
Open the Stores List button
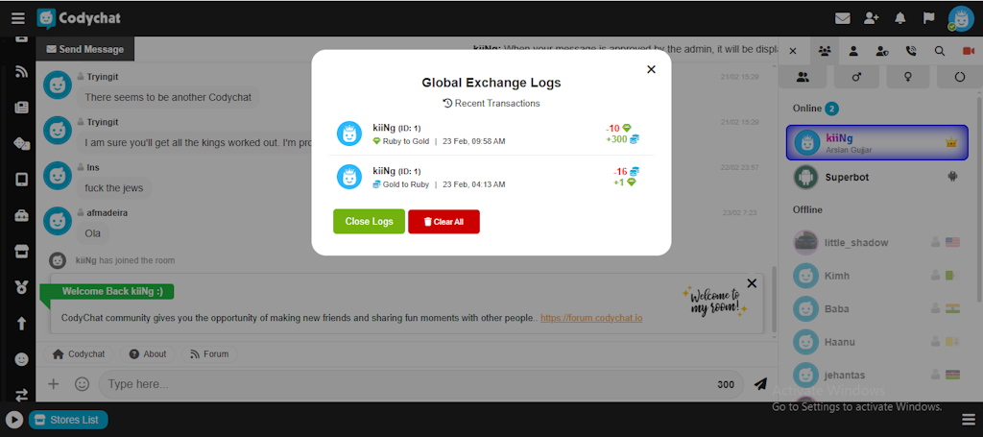(68, 420)
